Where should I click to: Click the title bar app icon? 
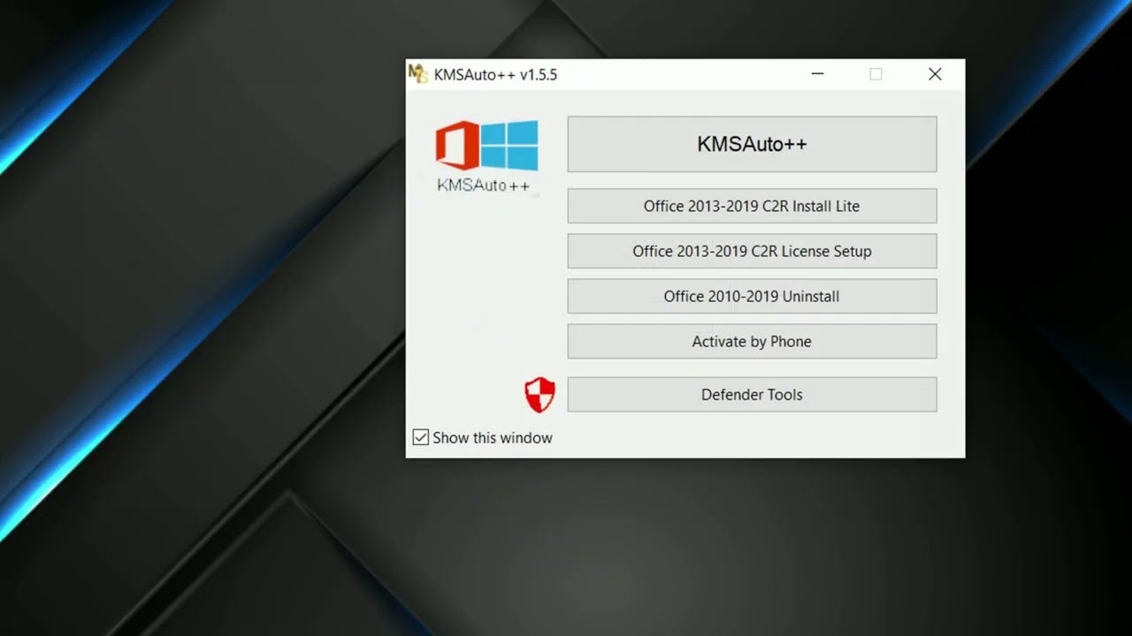click(x=417, y=74)
